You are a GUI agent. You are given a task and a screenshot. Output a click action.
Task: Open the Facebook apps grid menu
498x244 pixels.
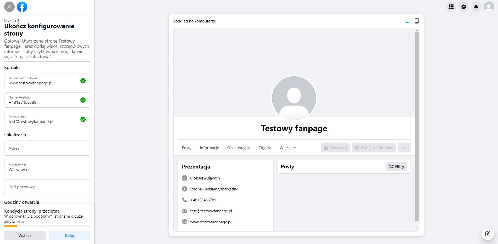point(451,7)
